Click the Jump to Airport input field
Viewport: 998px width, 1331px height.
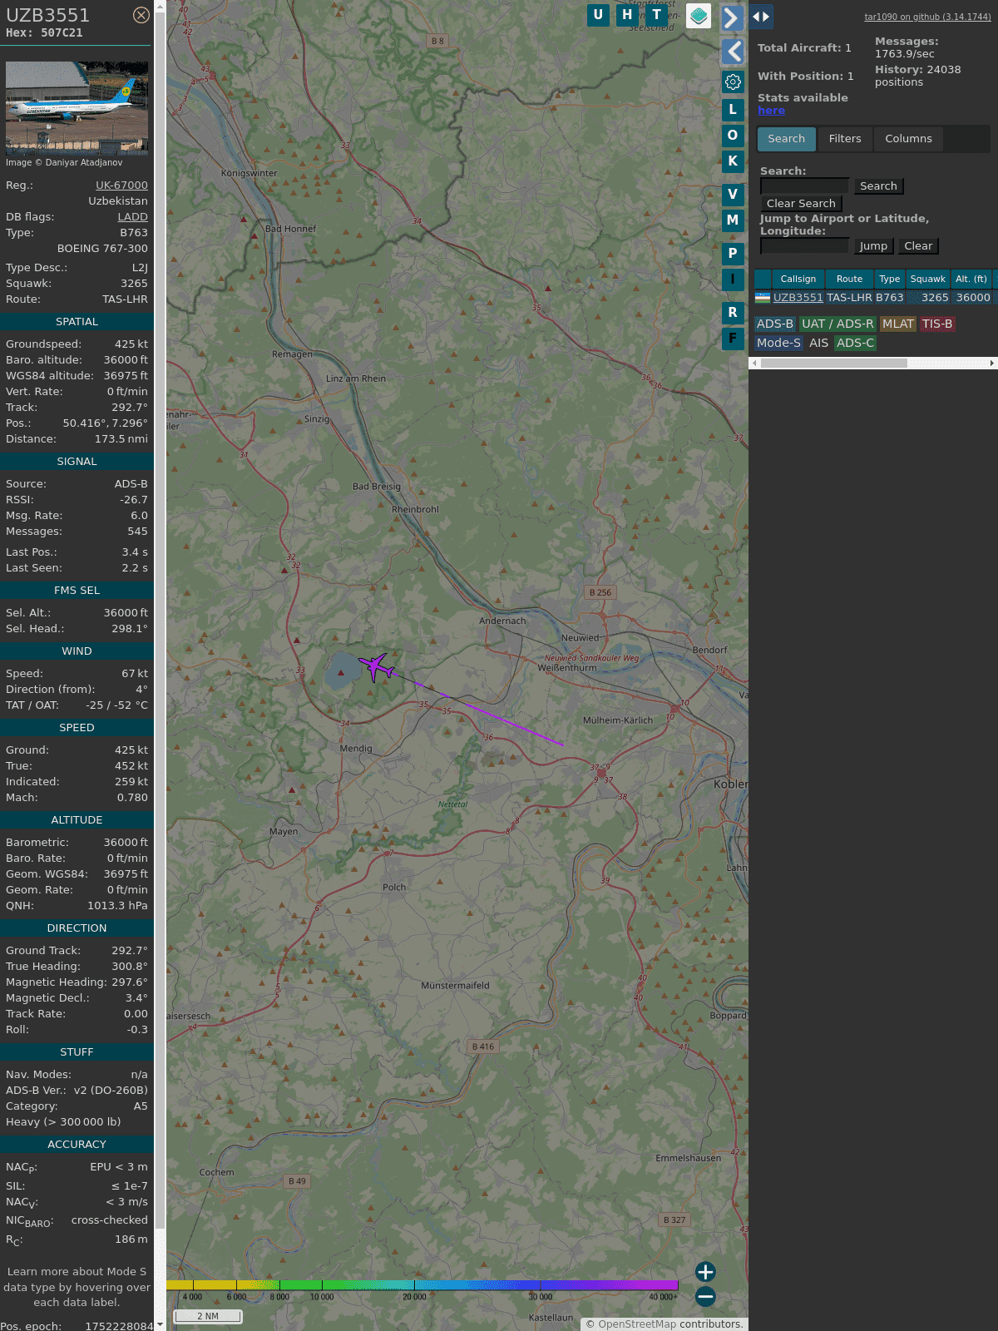coord(804,245)
